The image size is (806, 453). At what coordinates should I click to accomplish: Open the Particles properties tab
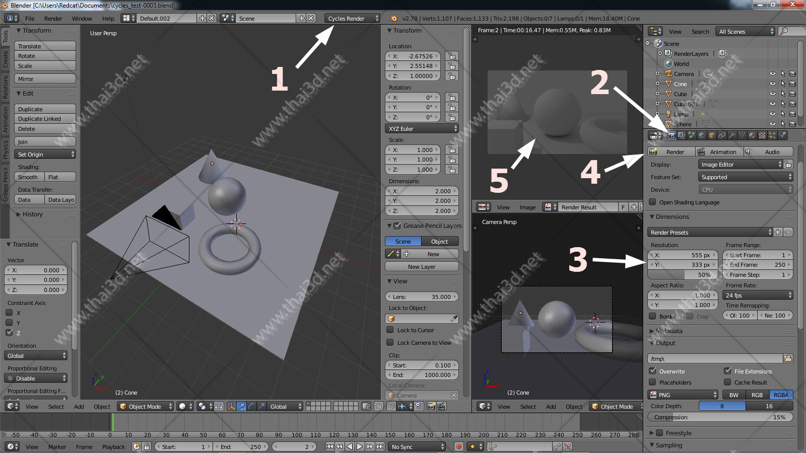(x=772, y=135)
